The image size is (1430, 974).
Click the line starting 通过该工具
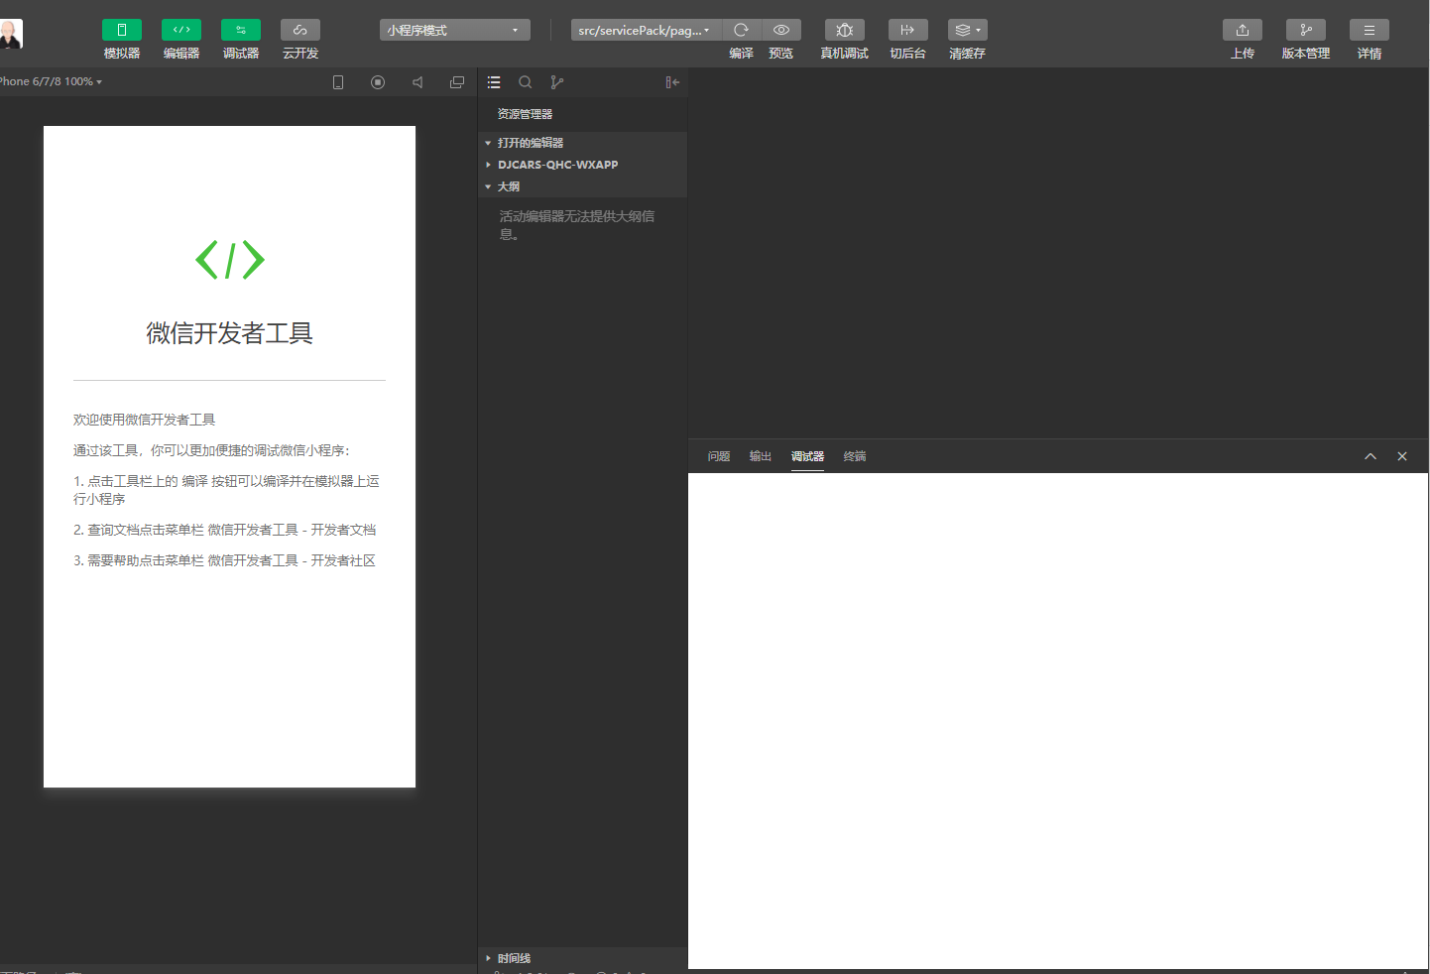(212, 450)
